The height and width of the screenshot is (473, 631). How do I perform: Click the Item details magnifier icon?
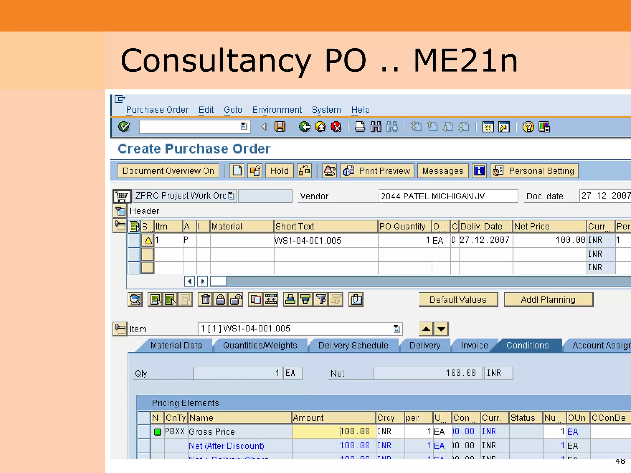(x=135, y=299)
